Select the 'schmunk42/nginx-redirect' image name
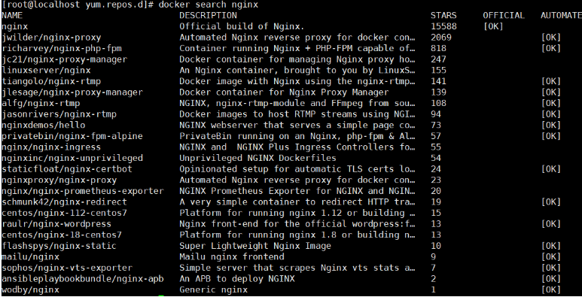582x297 pixels. (64, 202)
